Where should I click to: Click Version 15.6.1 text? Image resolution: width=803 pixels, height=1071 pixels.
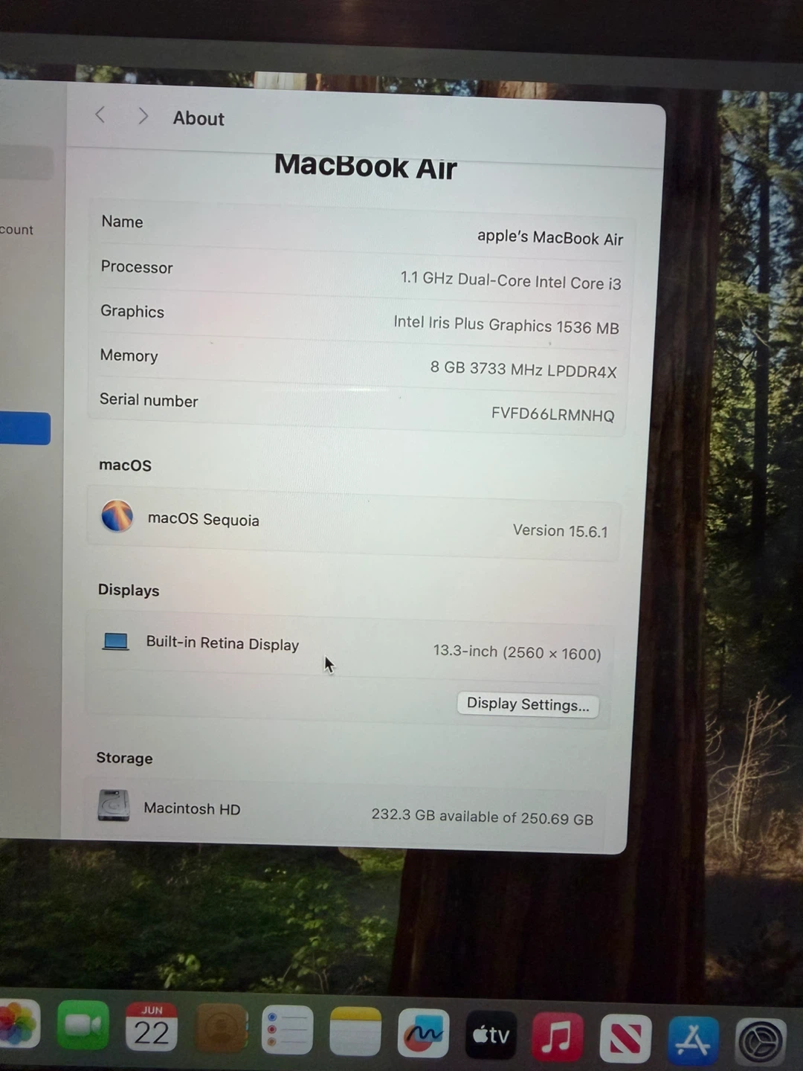pyautogui.click(x=560, y=530)
